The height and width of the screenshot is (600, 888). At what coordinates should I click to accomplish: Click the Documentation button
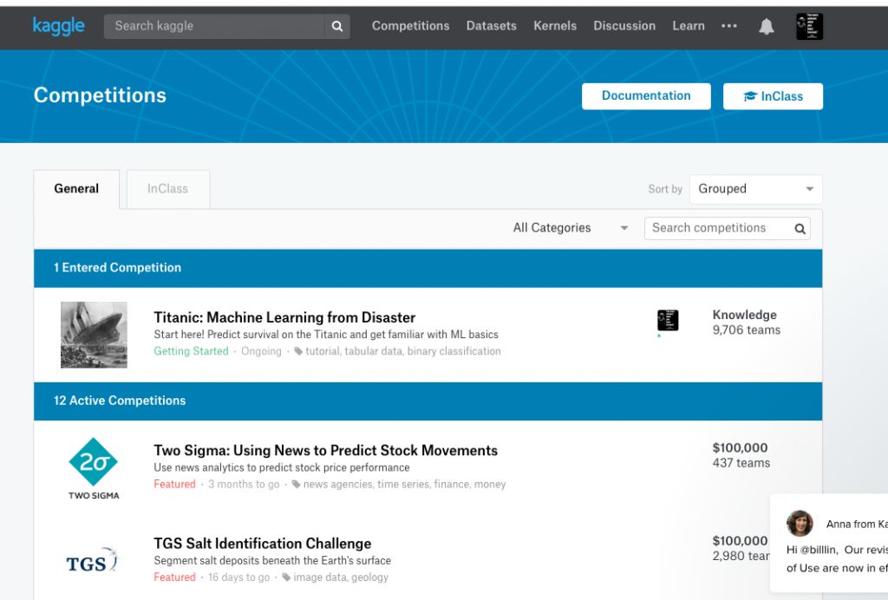[x=646, y=96]
